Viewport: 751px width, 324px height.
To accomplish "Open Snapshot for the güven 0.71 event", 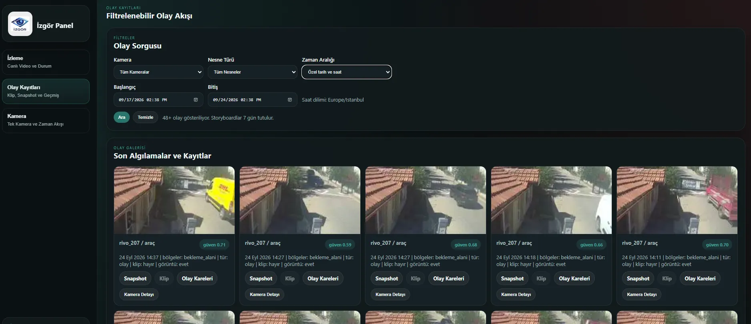I will pyautogui.click(x=135, y=278).
